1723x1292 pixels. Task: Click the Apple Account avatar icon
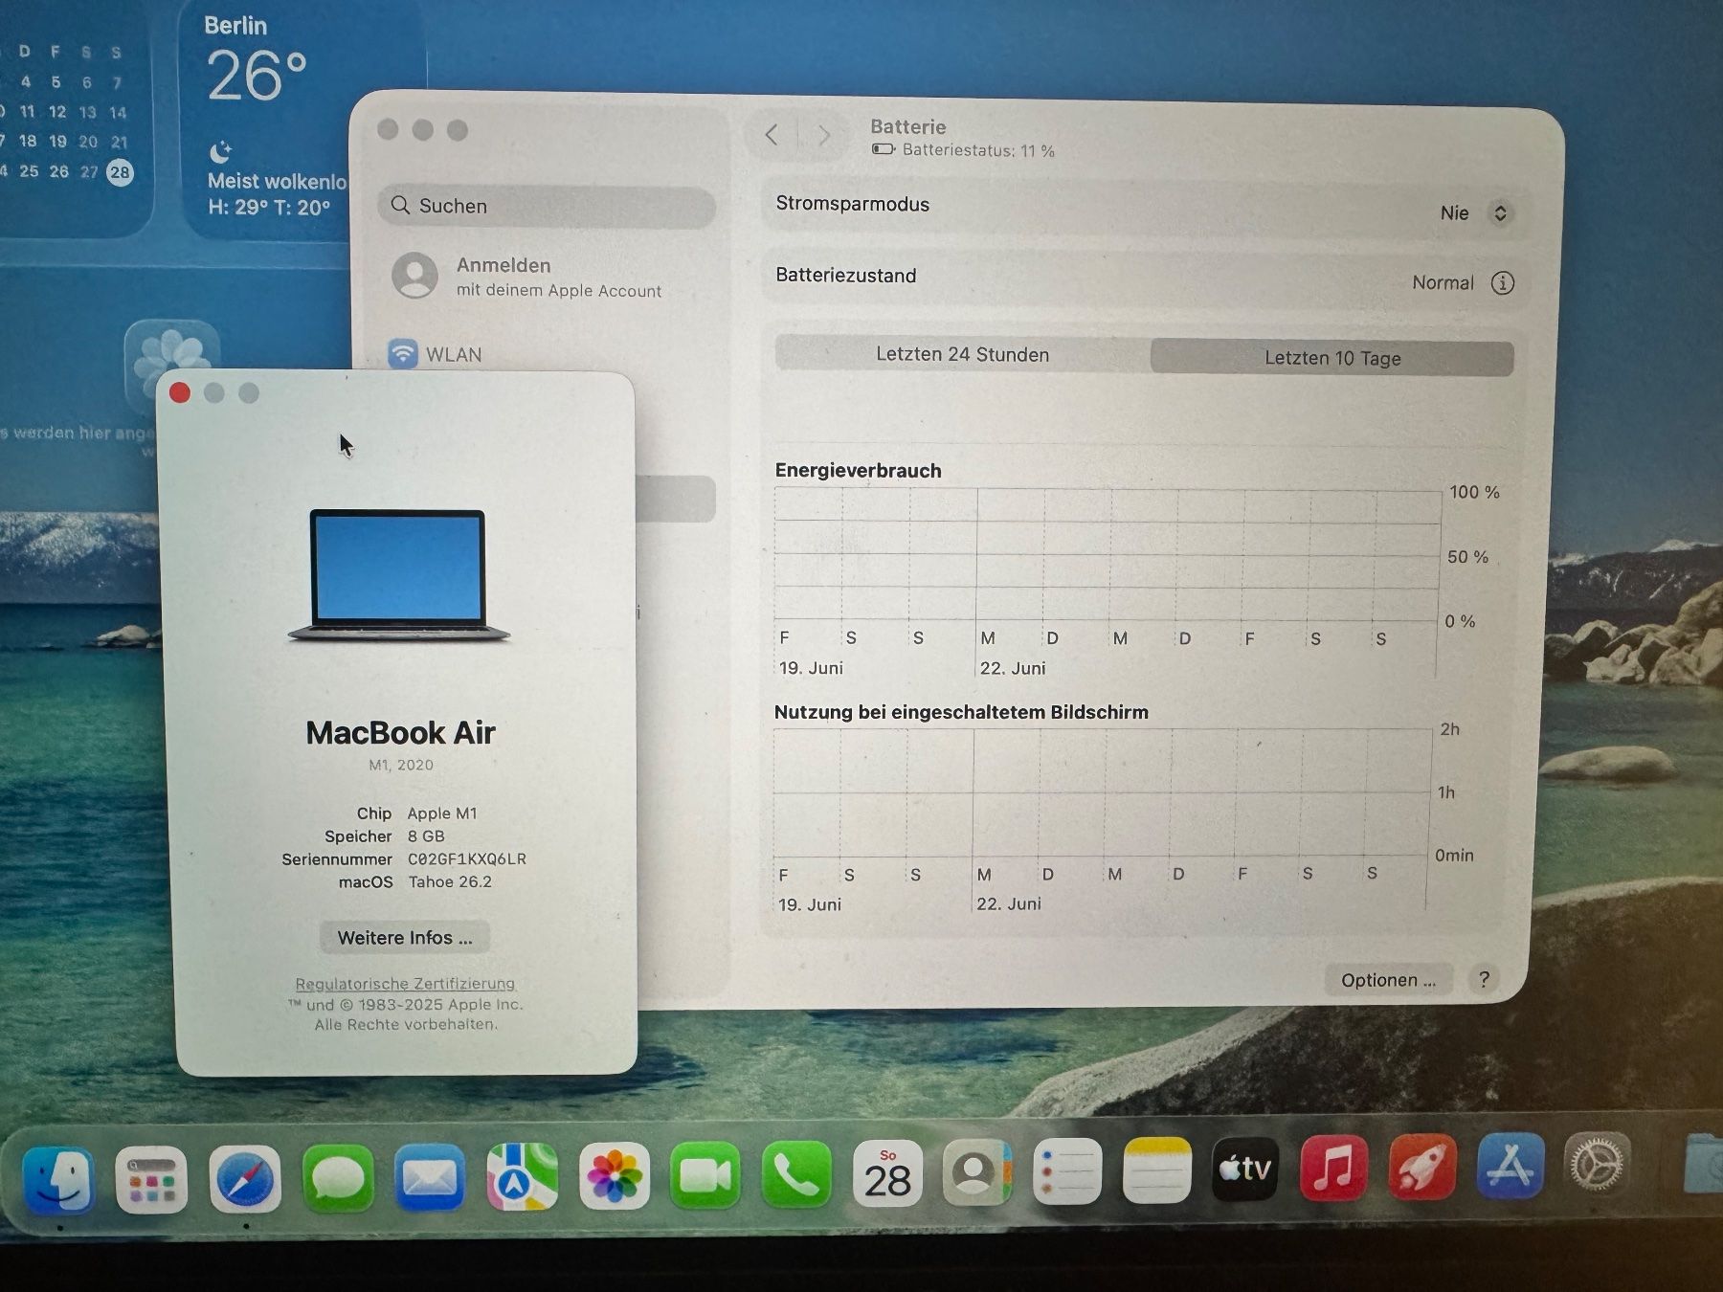point(414,276)
